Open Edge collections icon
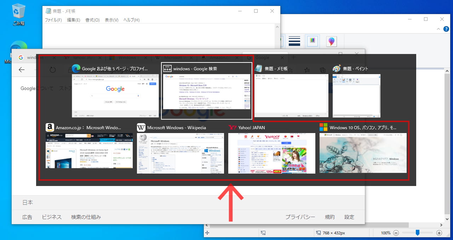This screenshot has height=240, width=453. (322, 70)
